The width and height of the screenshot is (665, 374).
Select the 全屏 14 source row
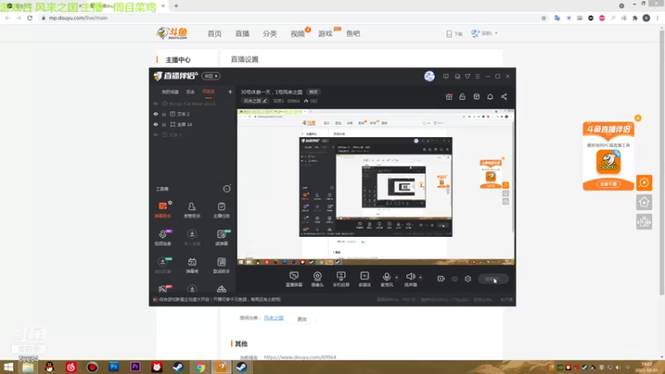click(193, 124)
